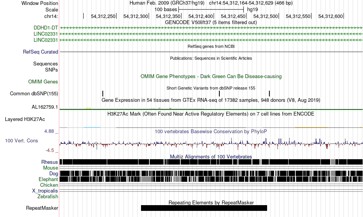Image resolution: width=363 pixels, height=217 pixels.
Task: Click the 54,312,250 ruler position
Action: (x=103, y=16)
